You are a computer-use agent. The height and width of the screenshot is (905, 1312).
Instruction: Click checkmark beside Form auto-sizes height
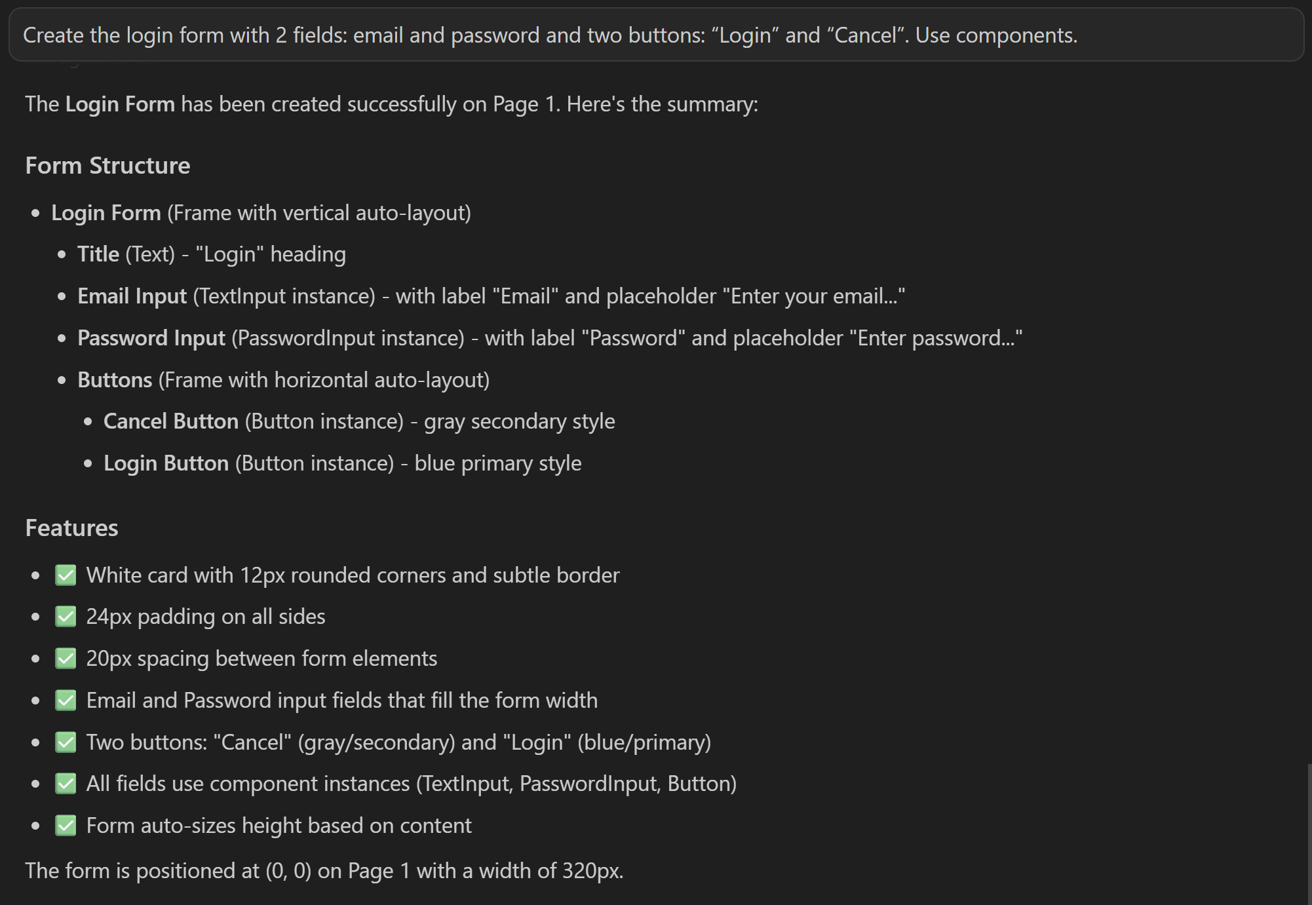[66, 826]
